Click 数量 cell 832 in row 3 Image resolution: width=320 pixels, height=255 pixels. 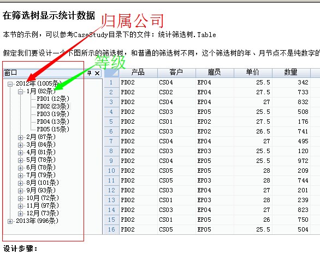291,102
